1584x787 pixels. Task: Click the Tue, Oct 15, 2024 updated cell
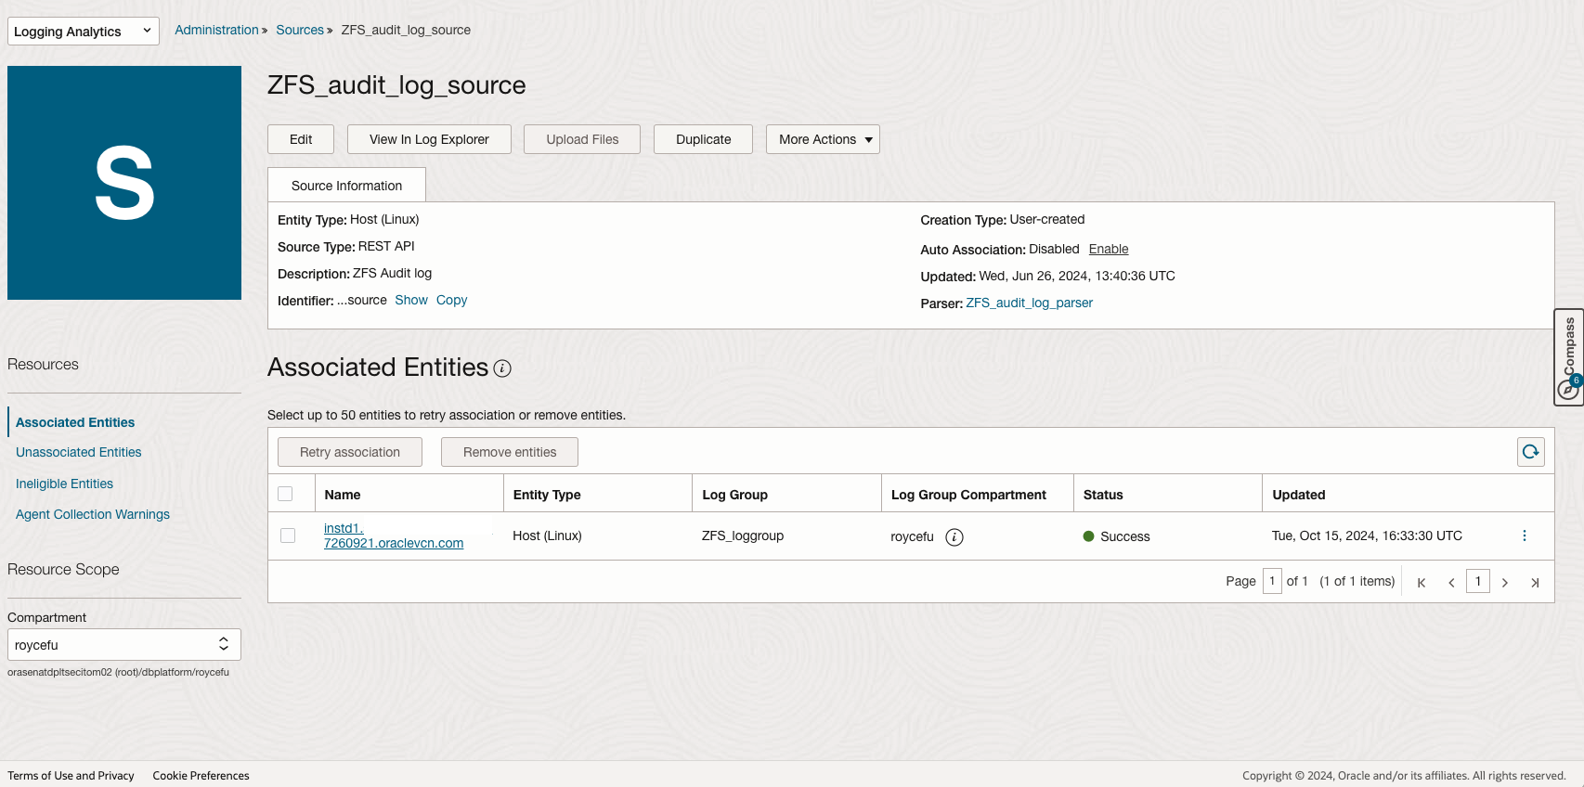[1367, 535]
